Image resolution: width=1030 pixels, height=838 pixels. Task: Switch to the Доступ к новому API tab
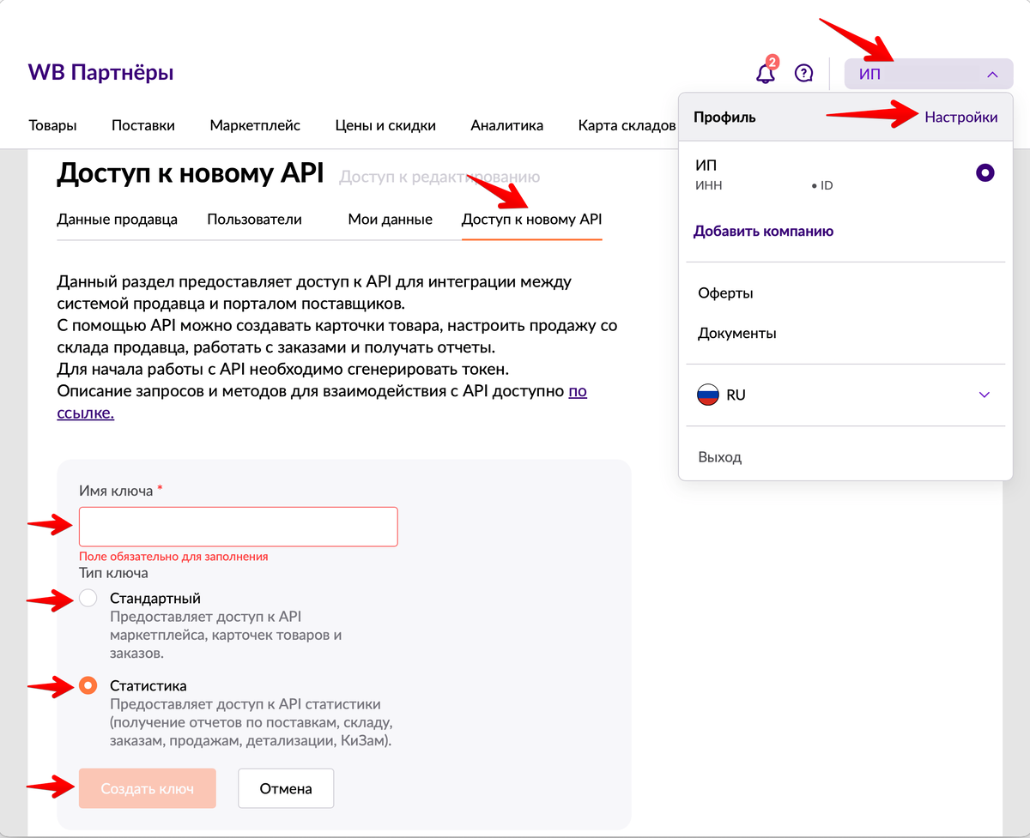[x=532, y=220]
